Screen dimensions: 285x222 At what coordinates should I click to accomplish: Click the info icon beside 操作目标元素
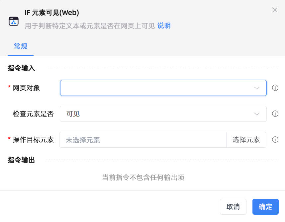tap(275, 140)
